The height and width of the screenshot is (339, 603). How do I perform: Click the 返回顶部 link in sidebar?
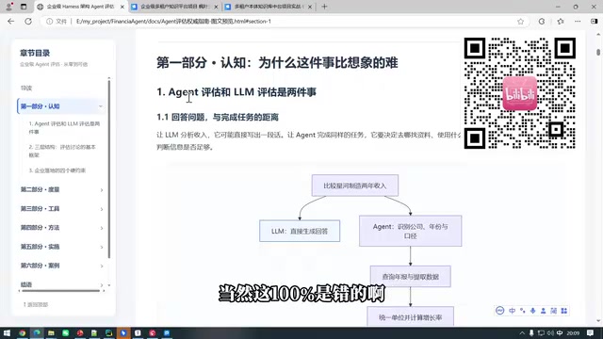tap(36, 304)
